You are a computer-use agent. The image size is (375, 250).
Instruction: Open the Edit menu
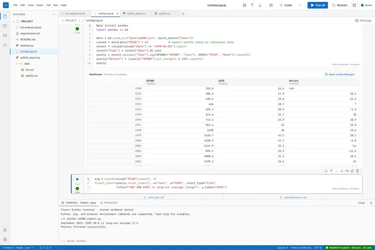point(22,5)
